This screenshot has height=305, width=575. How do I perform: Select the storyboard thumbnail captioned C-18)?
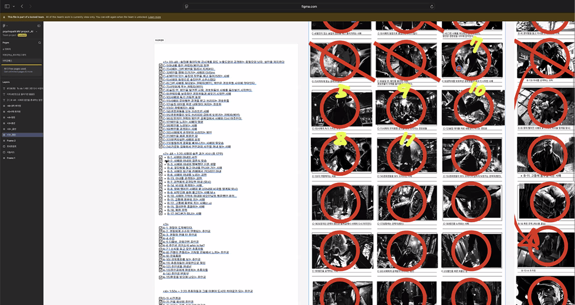click(472, 202)
